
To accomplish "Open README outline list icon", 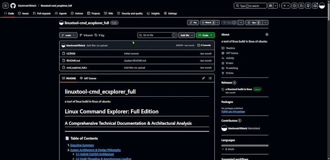I will [x=210, y=78].
